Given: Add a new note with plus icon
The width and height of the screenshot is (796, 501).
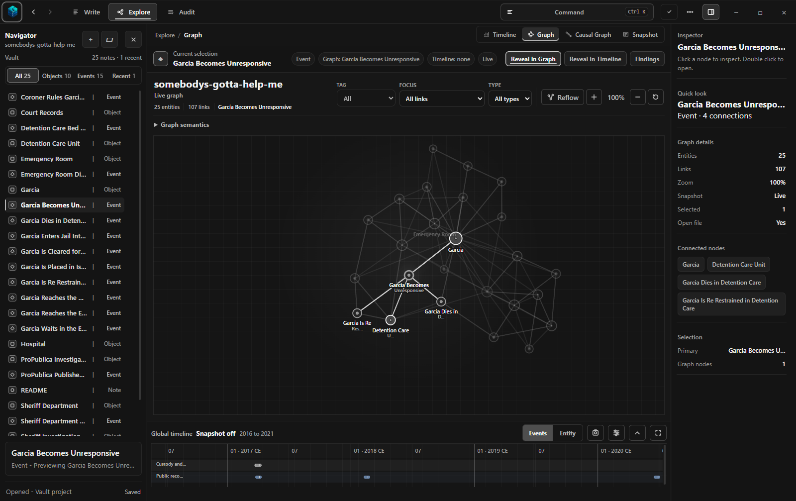Looking at the screenshot, I should coord(91,40).
